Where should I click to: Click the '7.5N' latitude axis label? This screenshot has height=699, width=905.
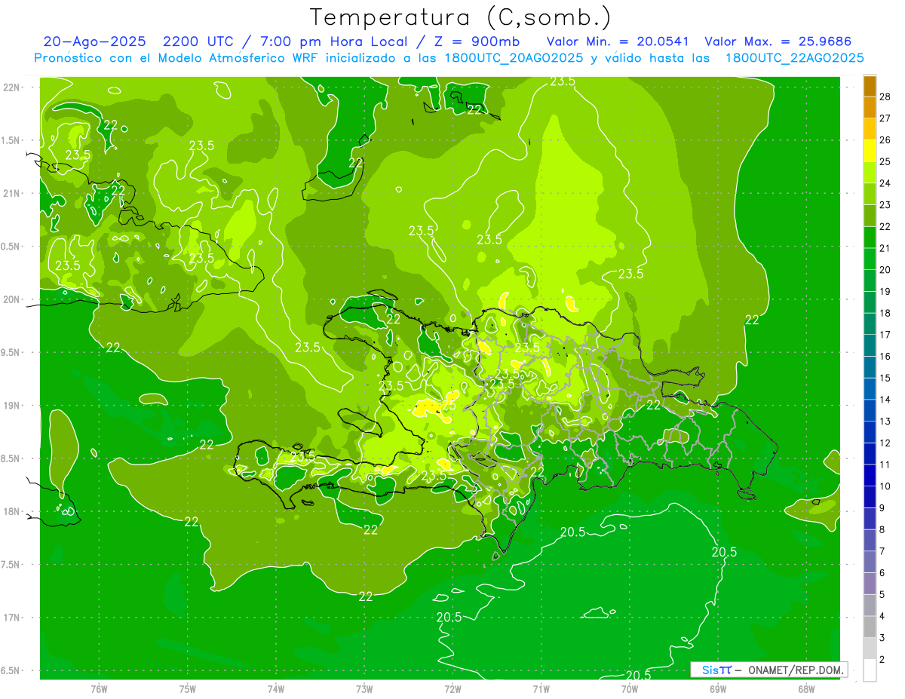click(11, 565)
